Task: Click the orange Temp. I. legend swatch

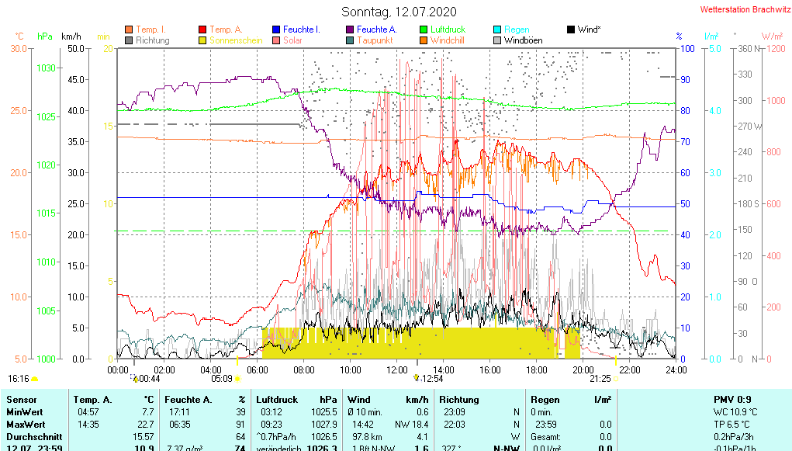Action: pos(129,29)
